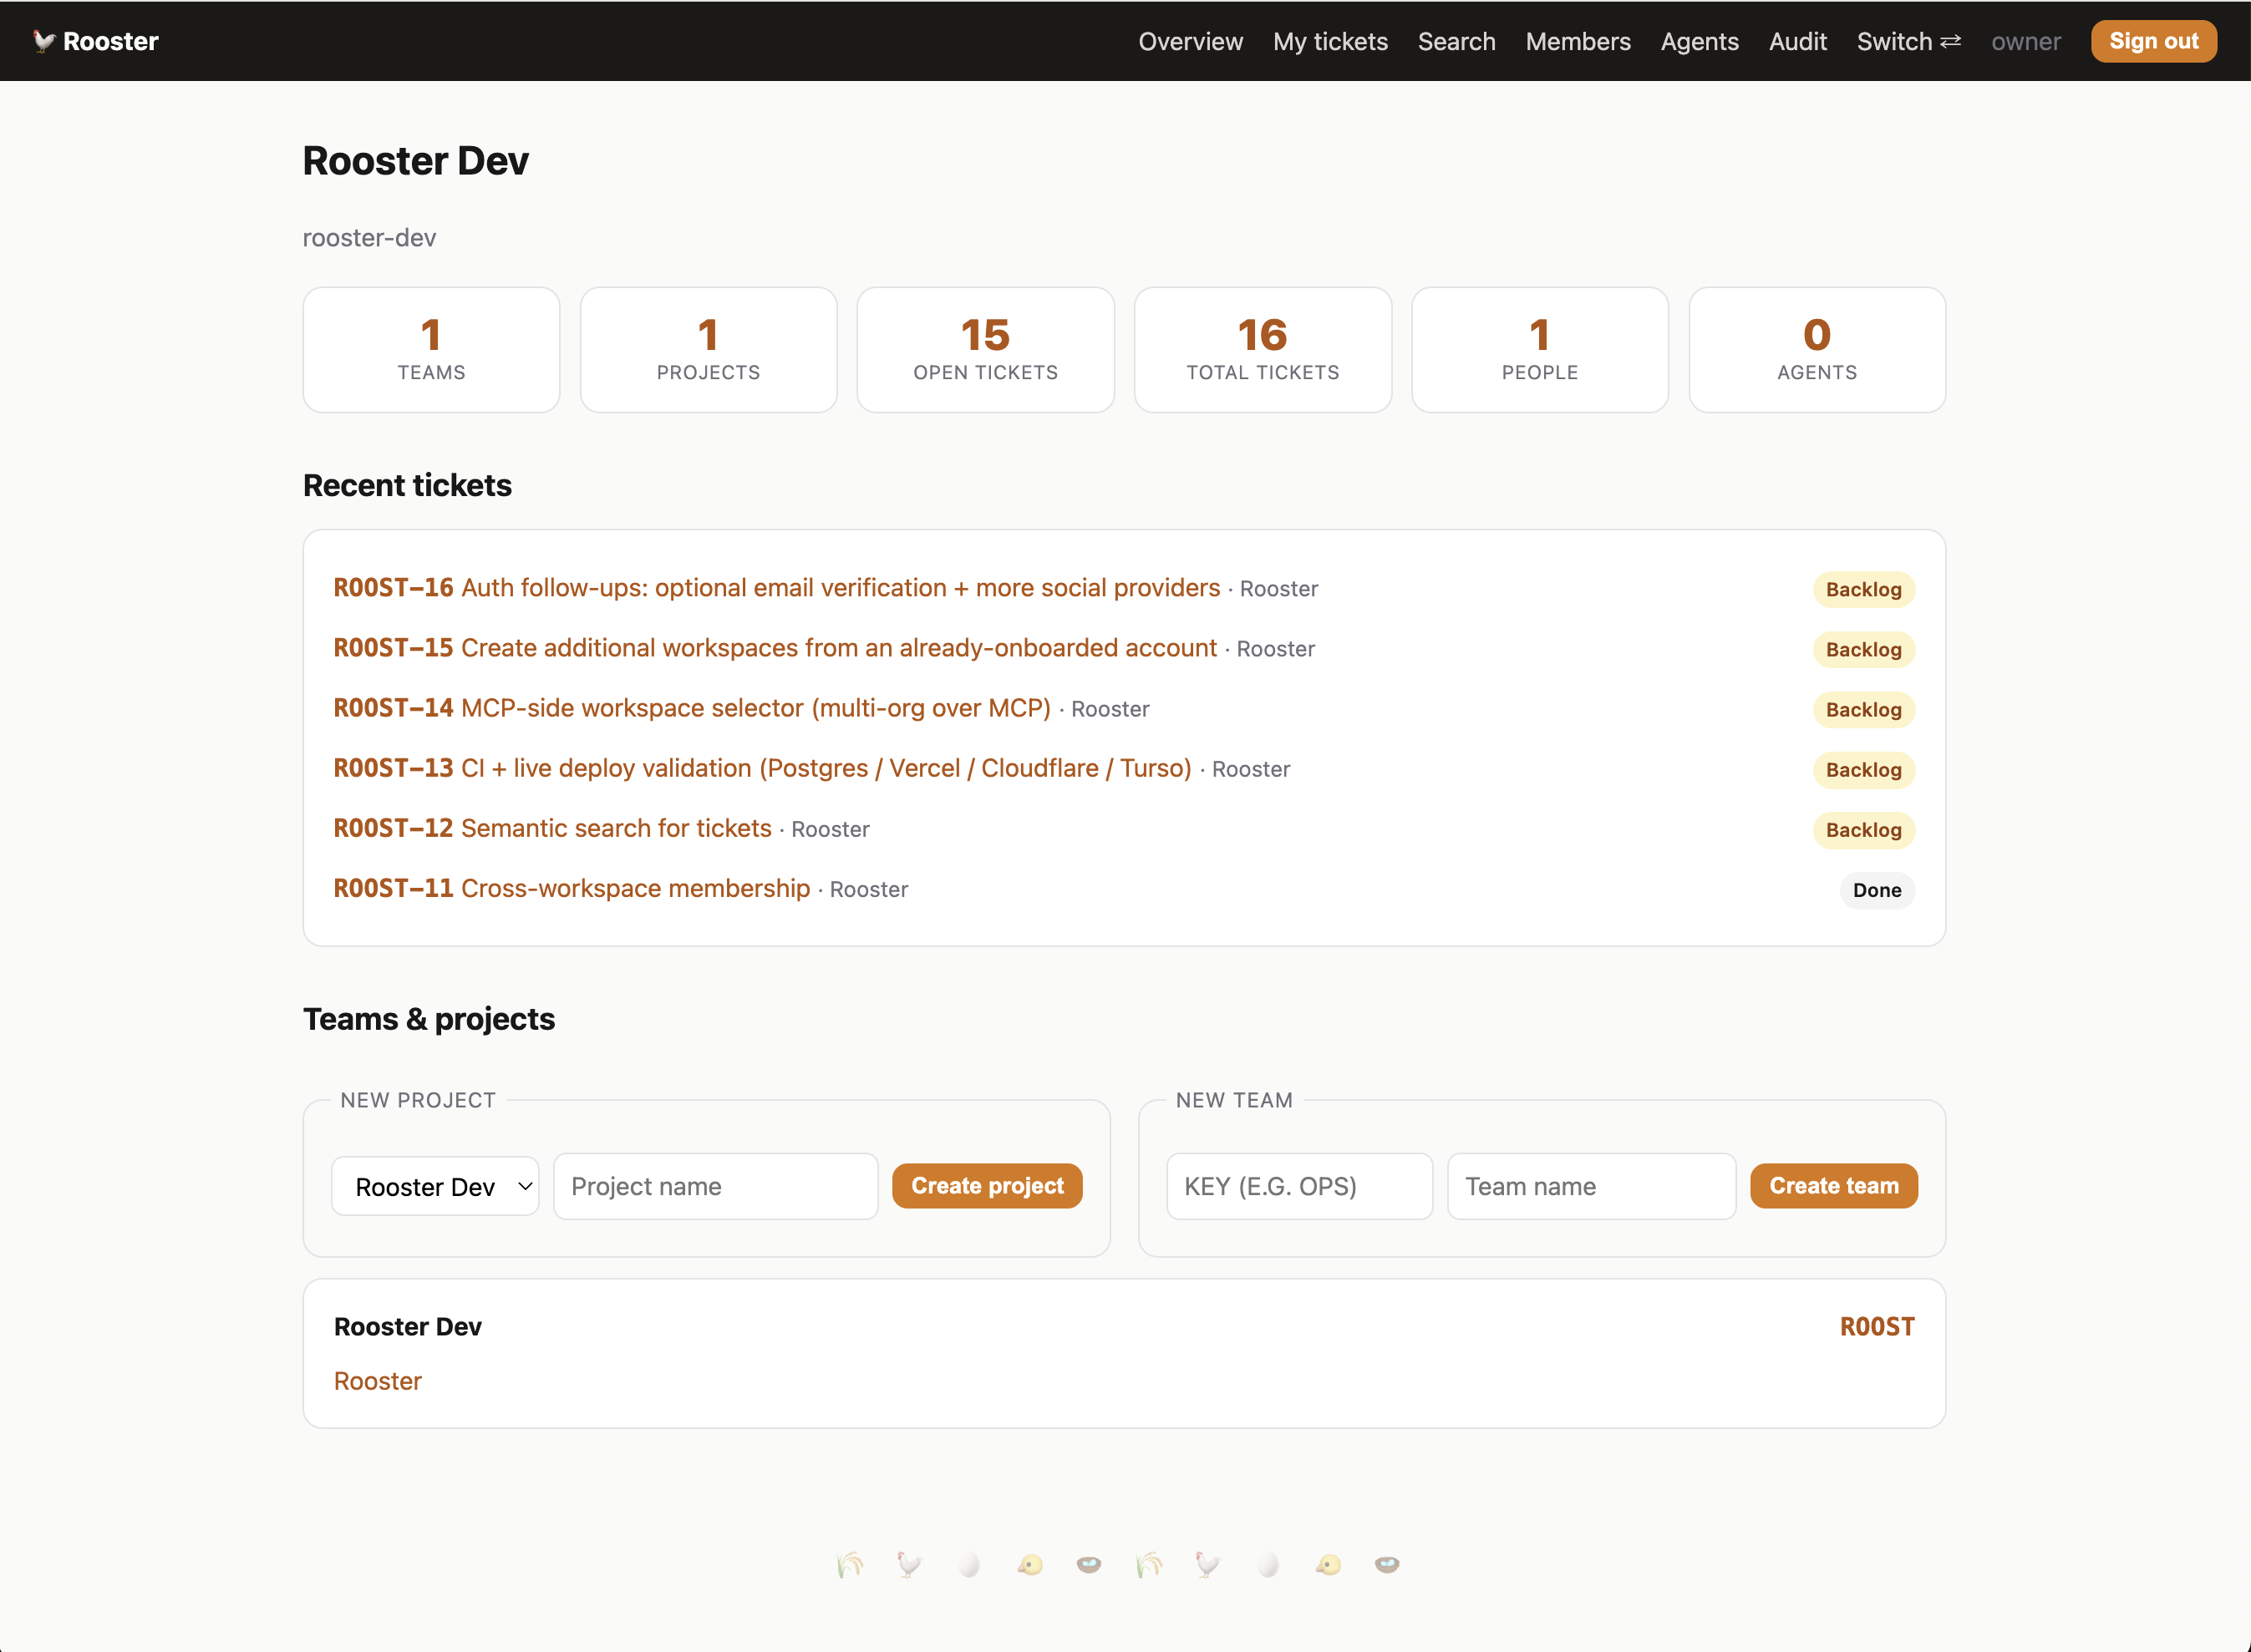This screenshot has width=2251, height=1652.
Task: Open ticket ROOST-16 Auth follow-ups
Action: coord(776,588)
